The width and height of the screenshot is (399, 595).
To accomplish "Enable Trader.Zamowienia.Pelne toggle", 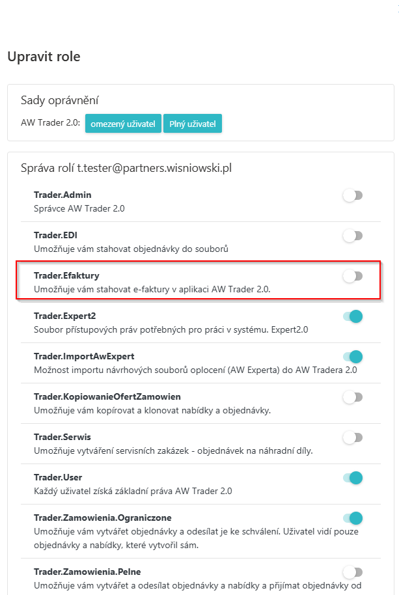I will point(352,572).
